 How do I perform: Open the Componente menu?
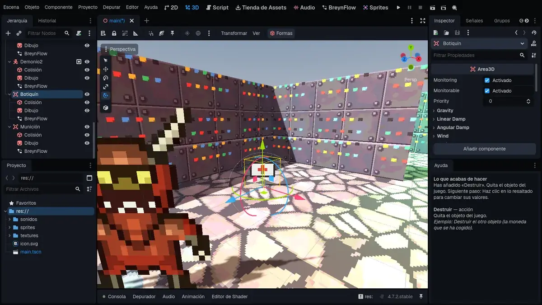click(x=59, y=7)
